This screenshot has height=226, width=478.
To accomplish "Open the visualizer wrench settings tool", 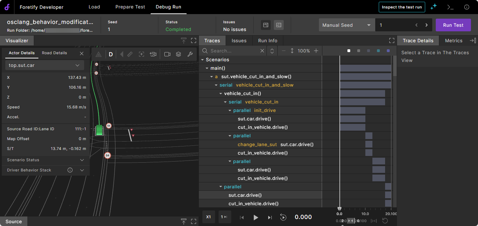I will [190, 54].
